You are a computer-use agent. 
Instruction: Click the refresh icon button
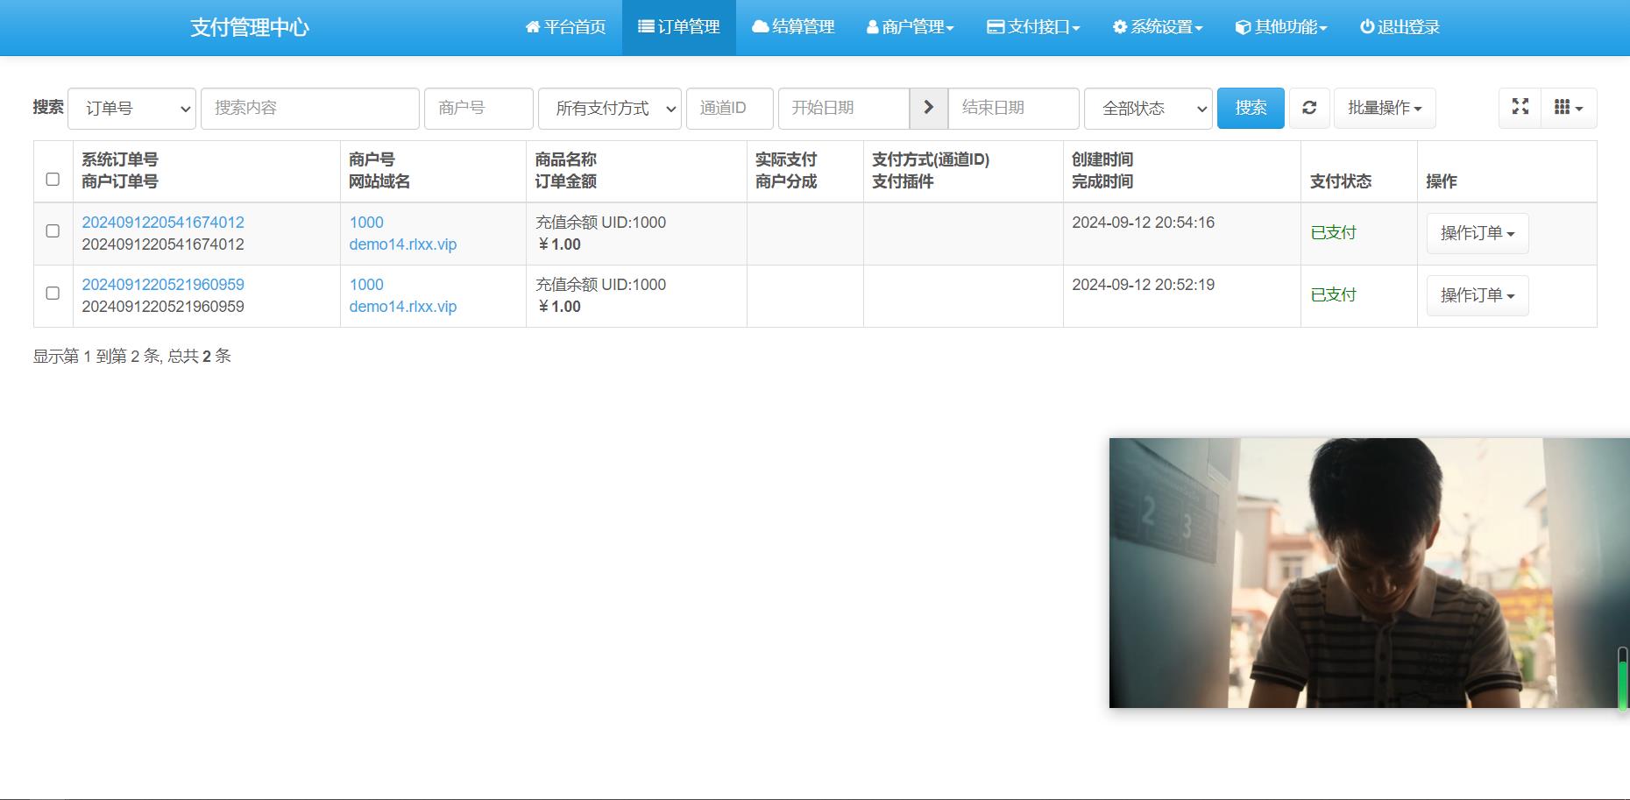1309,108
